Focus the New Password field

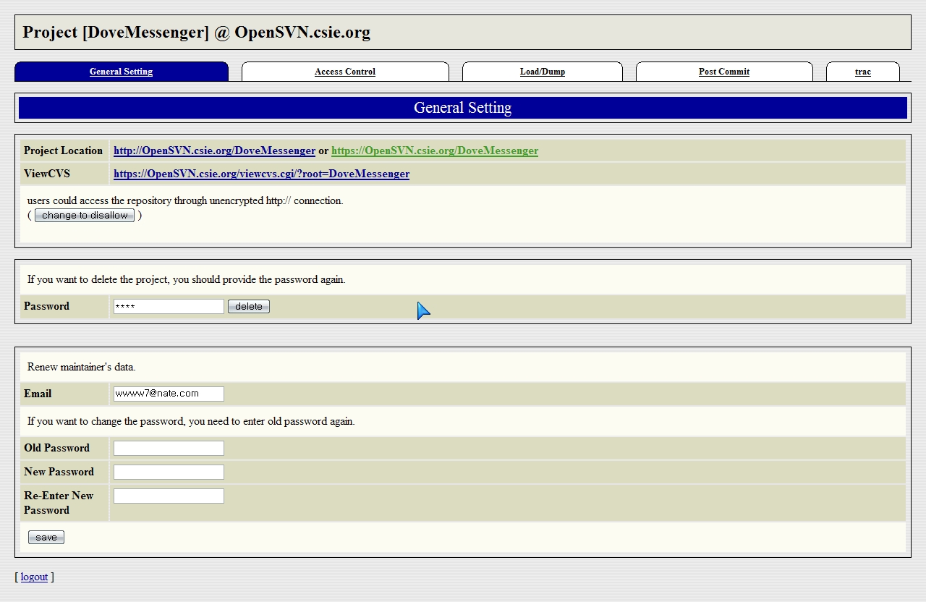[169, 472]
